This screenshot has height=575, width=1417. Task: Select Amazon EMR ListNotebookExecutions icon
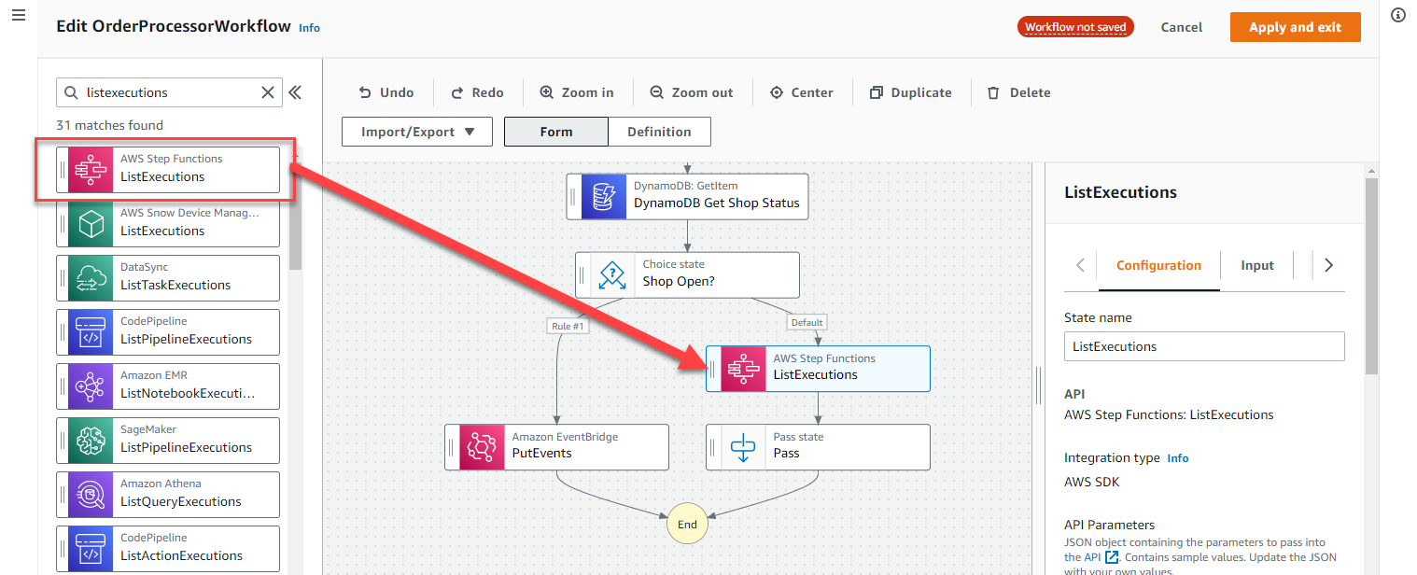click(x=90, y=386)
